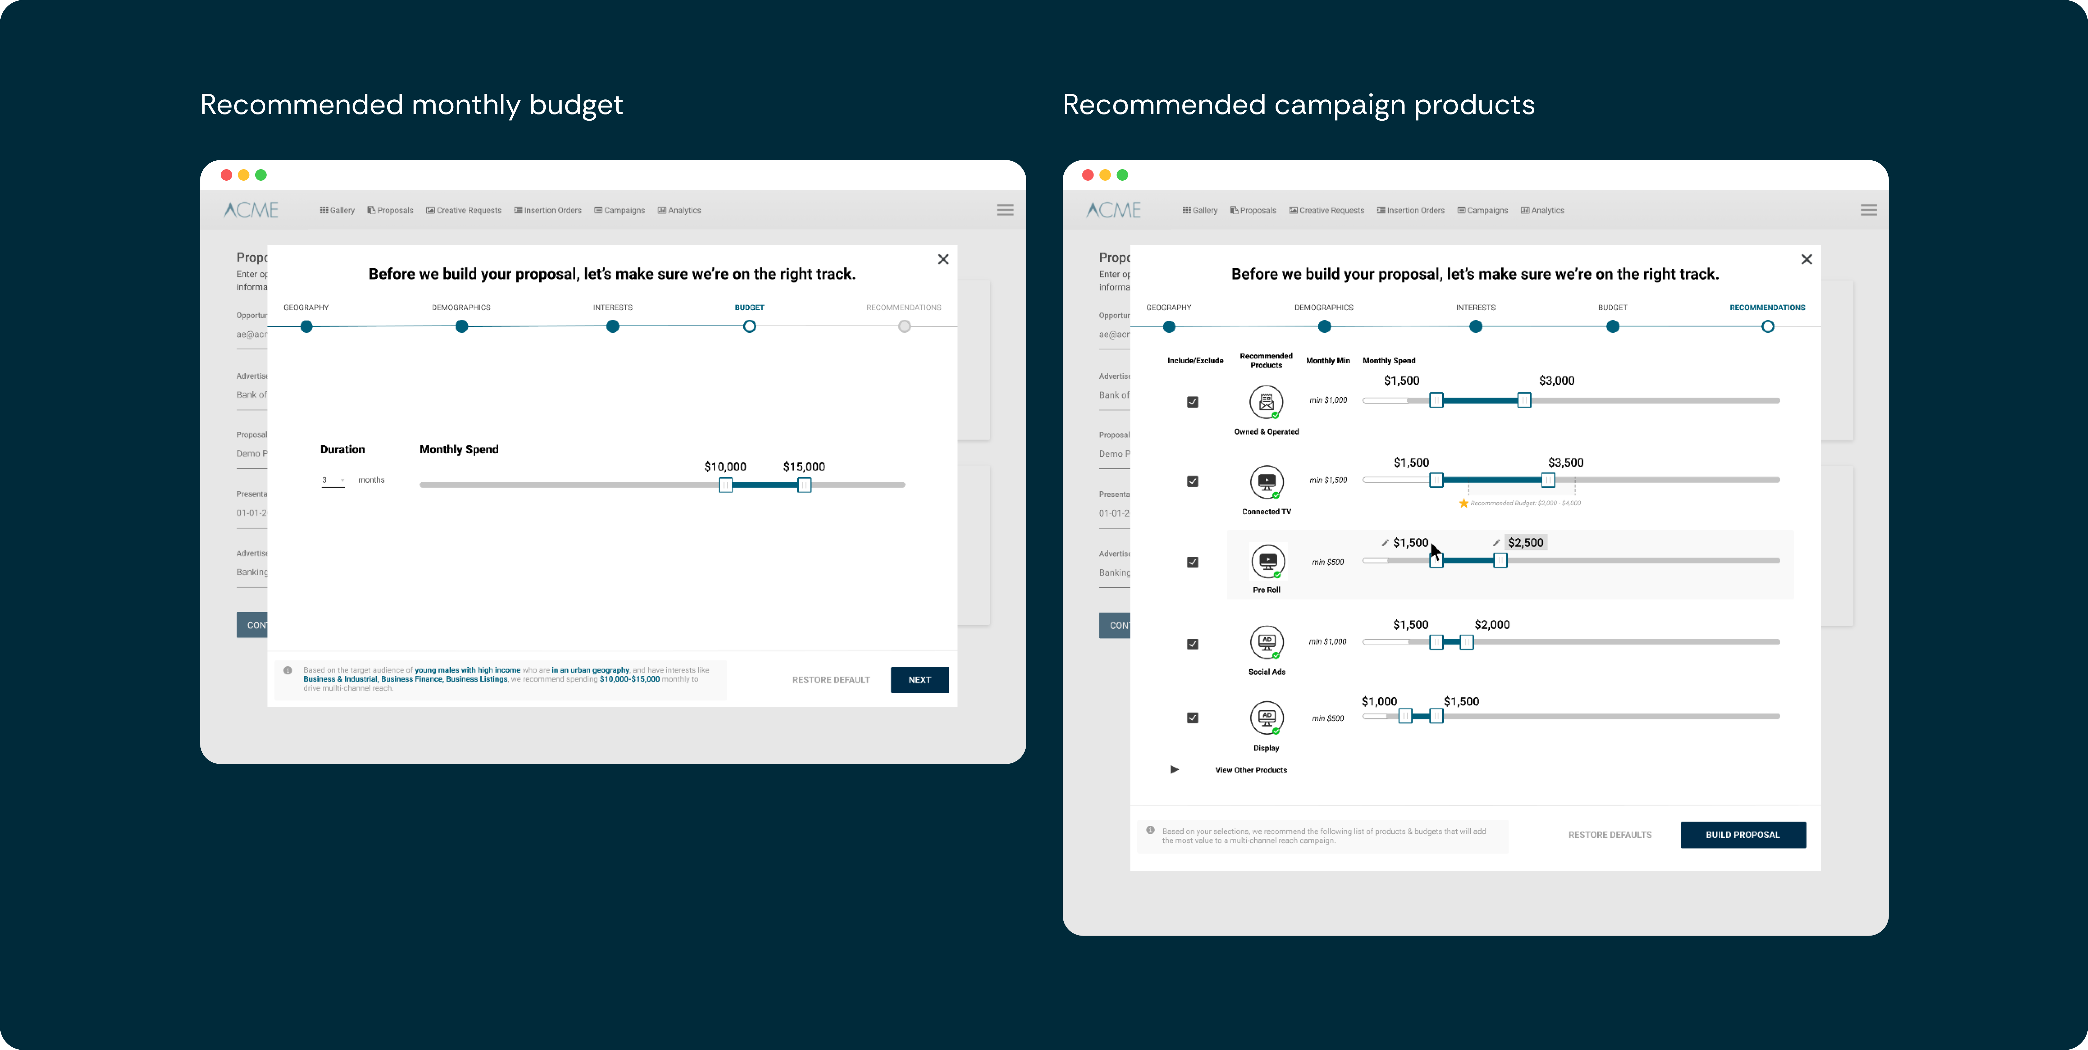Click the Pre Roll $2,500 value field
2088x1050 pixels.
(1525, 543)
